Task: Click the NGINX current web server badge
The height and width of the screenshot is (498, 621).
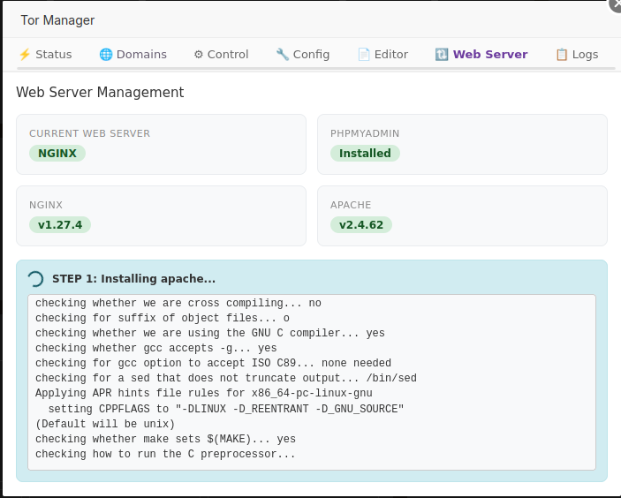Action: point(57,154)
